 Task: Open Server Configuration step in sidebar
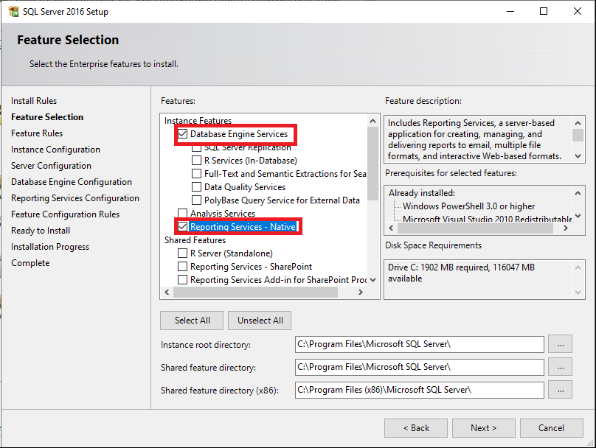pyautogui.click(x=52, y=166)
